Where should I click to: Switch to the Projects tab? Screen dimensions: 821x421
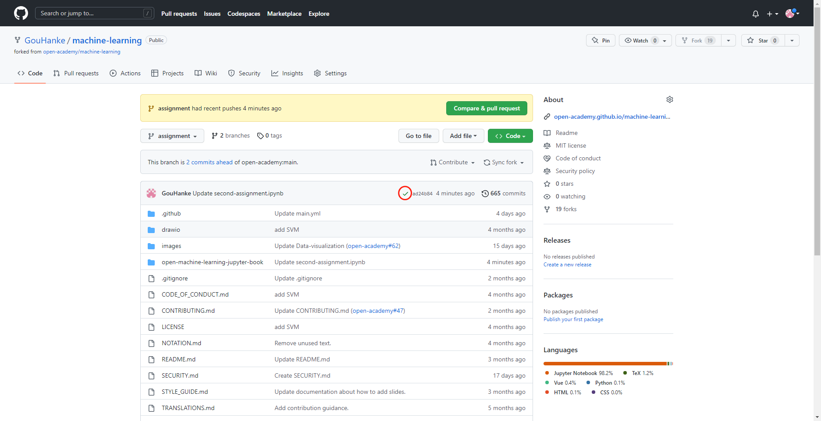[x=167, y=73]
